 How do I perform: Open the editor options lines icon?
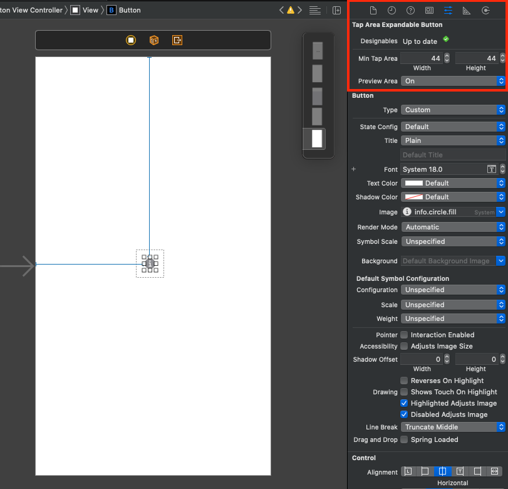[x=315, y=11]
